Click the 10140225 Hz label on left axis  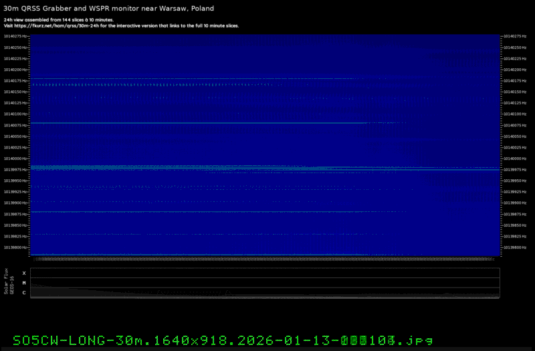pyautogui.click(x=16, y=59)
